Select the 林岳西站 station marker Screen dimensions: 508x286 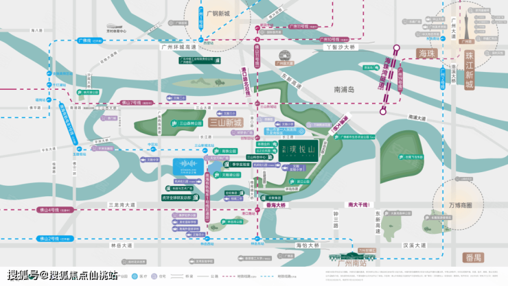click(x=207, y=239)
